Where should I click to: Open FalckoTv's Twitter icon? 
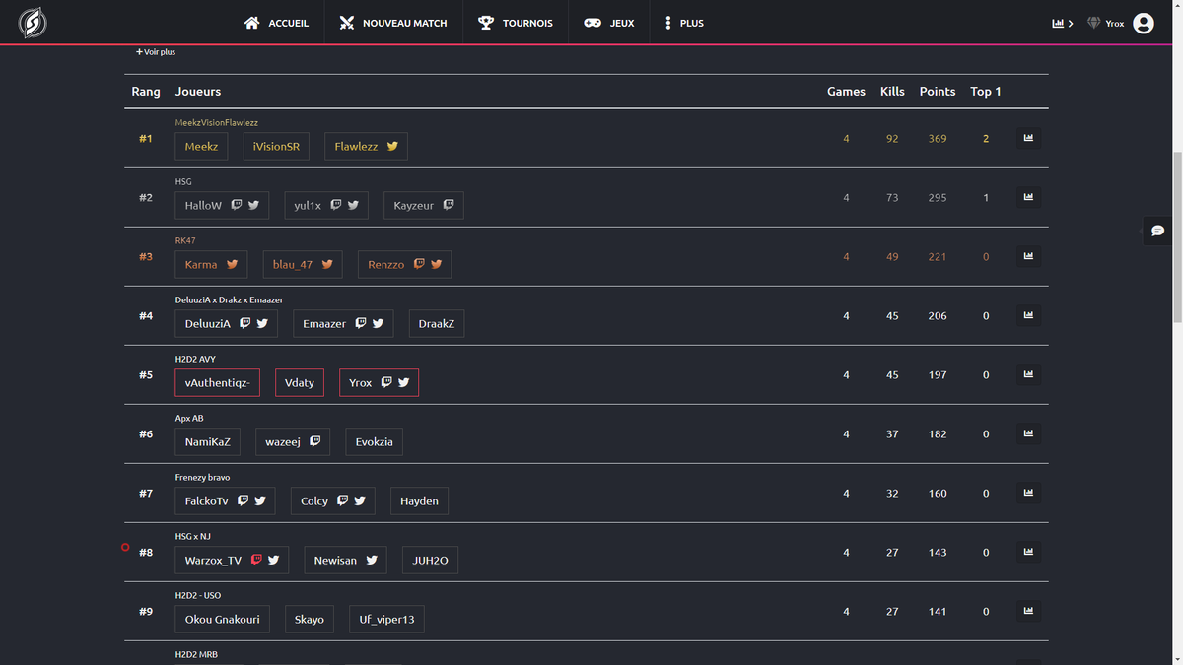click(x=260, y=500)
